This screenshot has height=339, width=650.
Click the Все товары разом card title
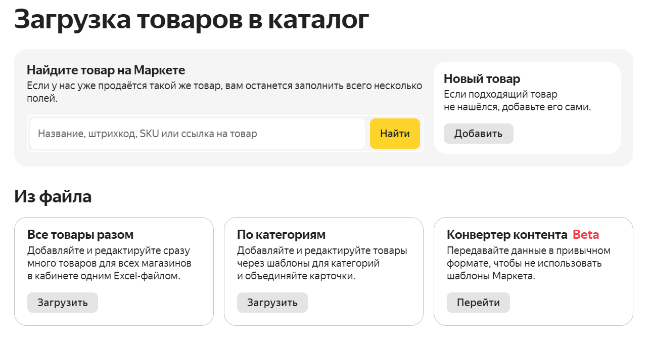click(80, 235)
